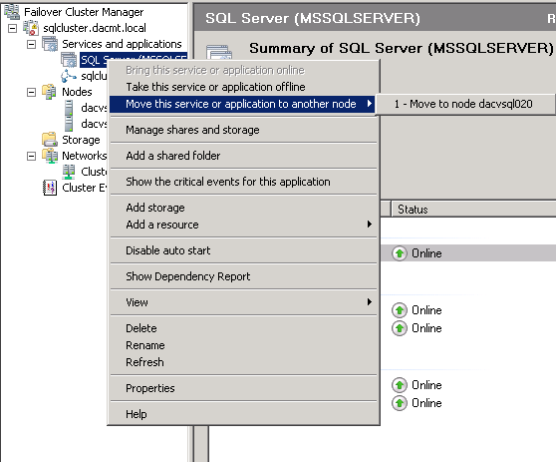Select Services and applications tree label
The height and width of the screenshot is (462, 556).
(122, 44)
